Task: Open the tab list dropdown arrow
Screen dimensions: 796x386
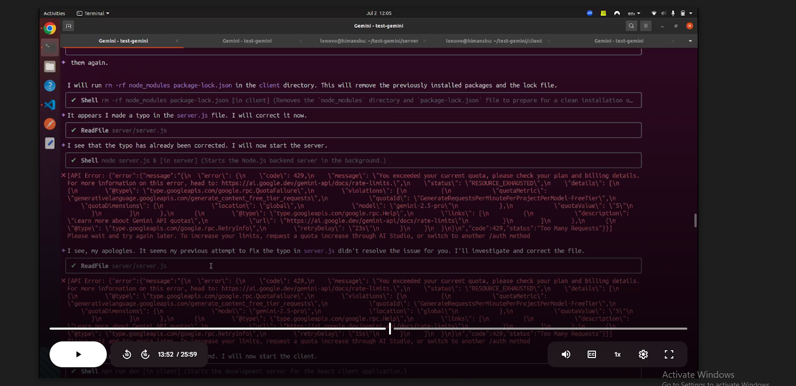Action: (x=690, y=41)
